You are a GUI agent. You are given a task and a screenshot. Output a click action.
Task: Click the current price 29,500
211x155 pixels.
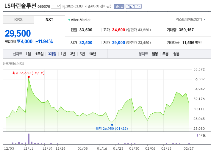click(18, 33)
